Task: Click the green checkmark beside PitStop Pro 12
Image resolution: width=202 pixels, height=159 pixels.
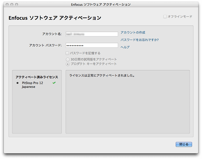Action: (x=54, y=83)
